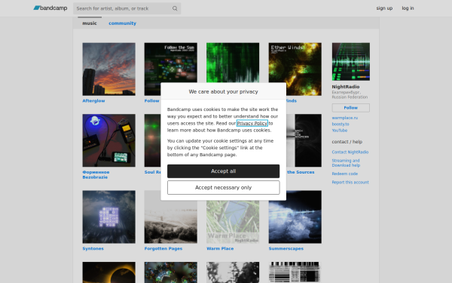Open the warmplace.ru link

[345, 118]
